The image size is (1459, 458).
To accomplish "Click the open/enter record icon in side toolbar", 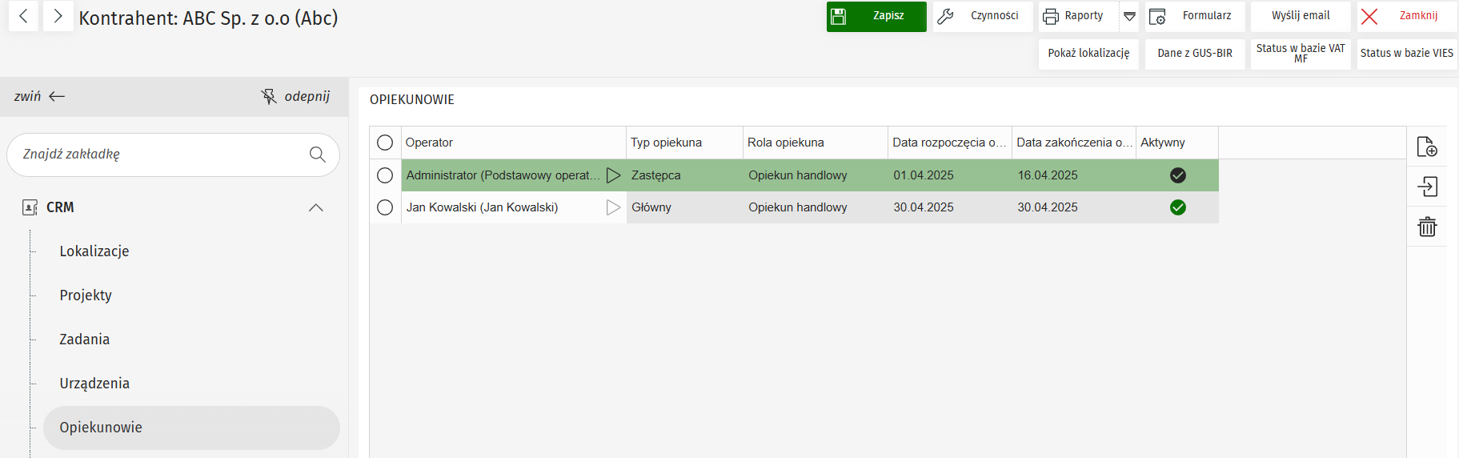I will [1426, 187].
